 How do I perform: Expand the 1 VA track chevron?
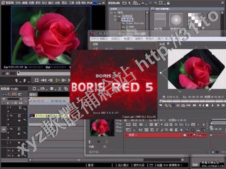coord(4,129)
